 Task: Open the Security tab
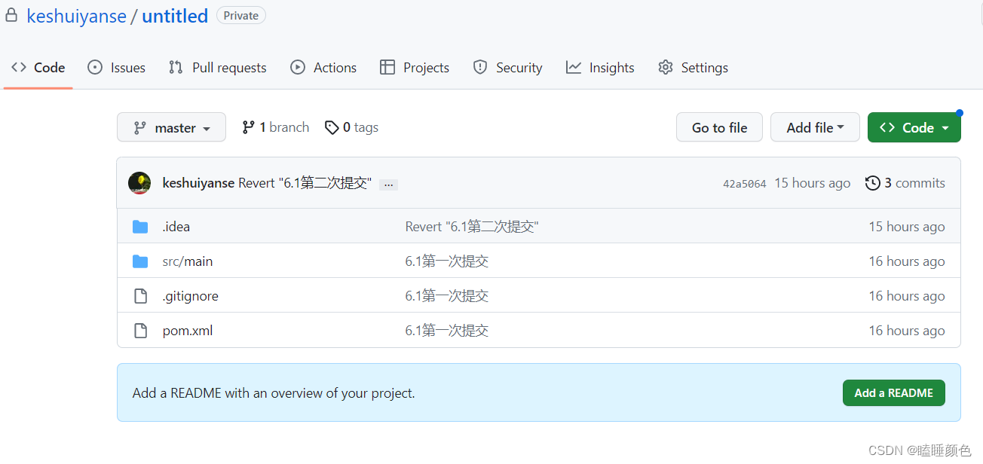pos(507,68)
